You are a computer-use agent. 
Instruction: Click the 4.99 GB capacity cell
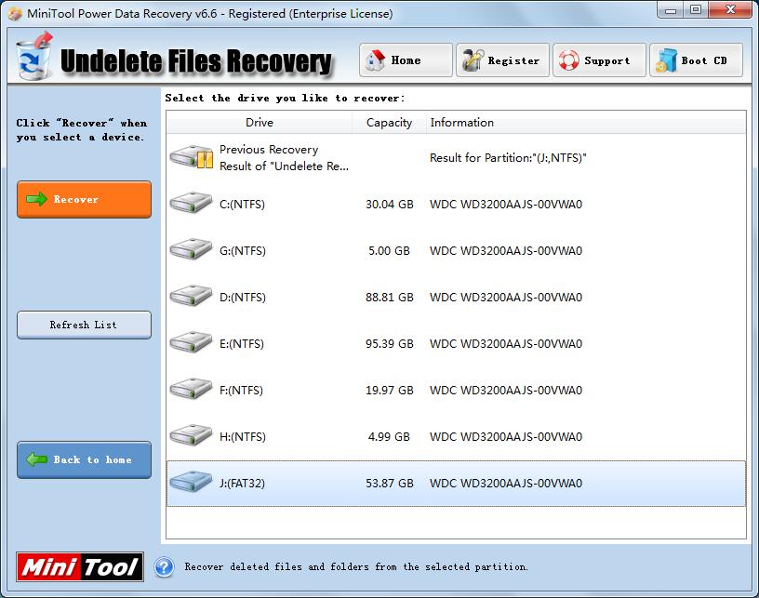[389, 436]
